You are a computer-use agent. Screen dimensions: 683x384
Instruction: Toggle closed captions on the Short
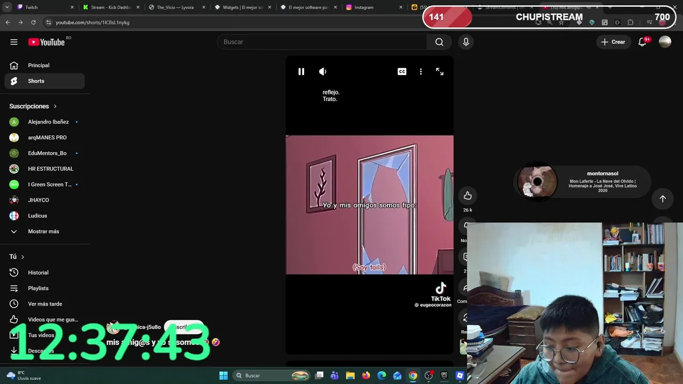click(x=402, y=71)
